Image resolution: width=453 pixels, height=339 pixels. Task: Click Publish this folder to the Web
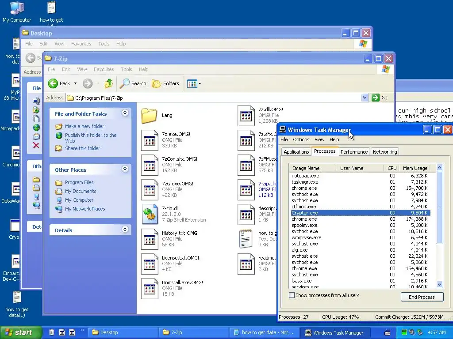[x=91, y=138]
